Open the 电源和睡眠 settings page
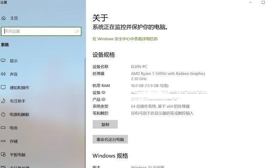Image resolution: width=271 pixels, height=168 pixels. pos(19,114)
